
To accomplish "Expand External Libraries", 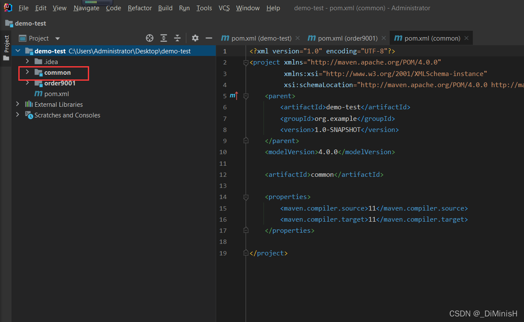I will (x=17, y=104).
